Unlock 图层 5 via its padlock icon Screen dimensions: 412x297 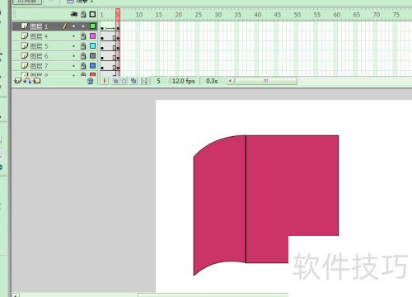point(83,46)
